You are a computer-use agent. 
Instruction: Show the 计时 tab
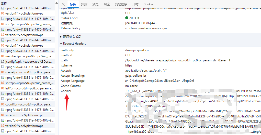[135, 4]
